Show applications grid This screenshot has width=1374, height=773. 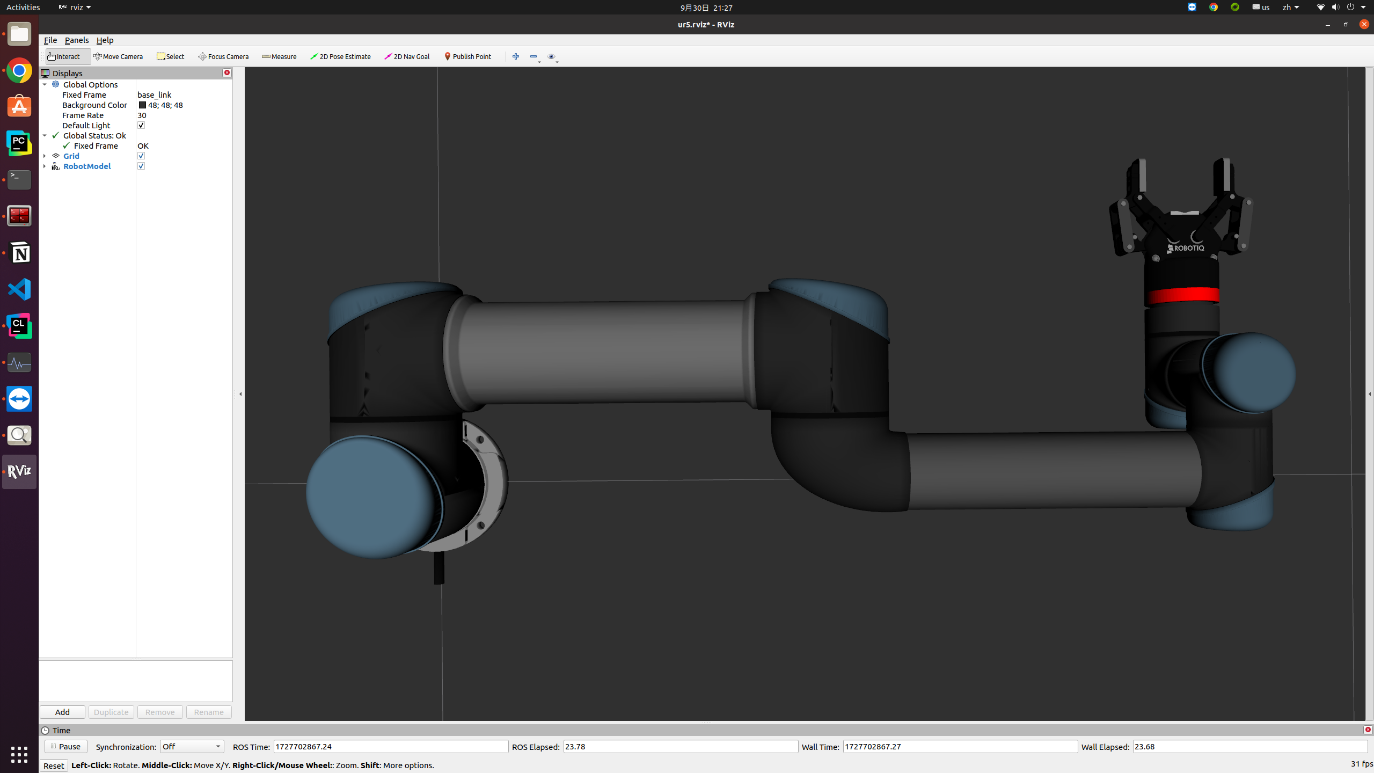point(19,754)
